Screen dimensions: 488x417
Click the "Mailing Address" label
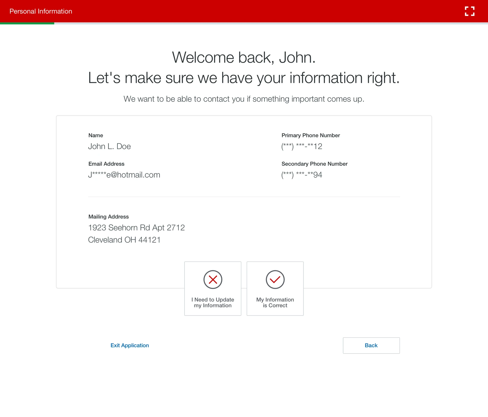[x=109, y=217]
